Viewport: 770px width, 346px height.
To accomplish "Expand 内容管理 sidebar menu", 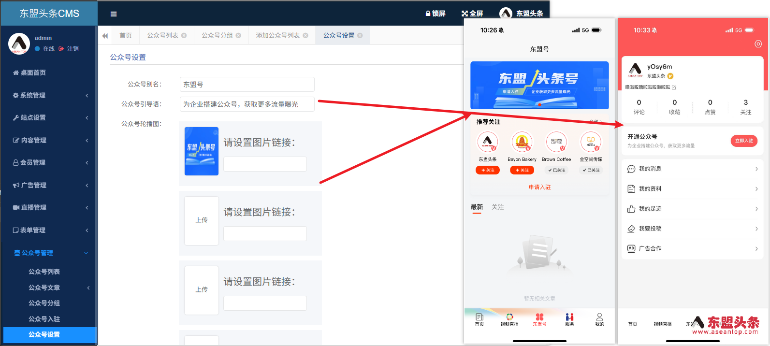I will [49, 140].
